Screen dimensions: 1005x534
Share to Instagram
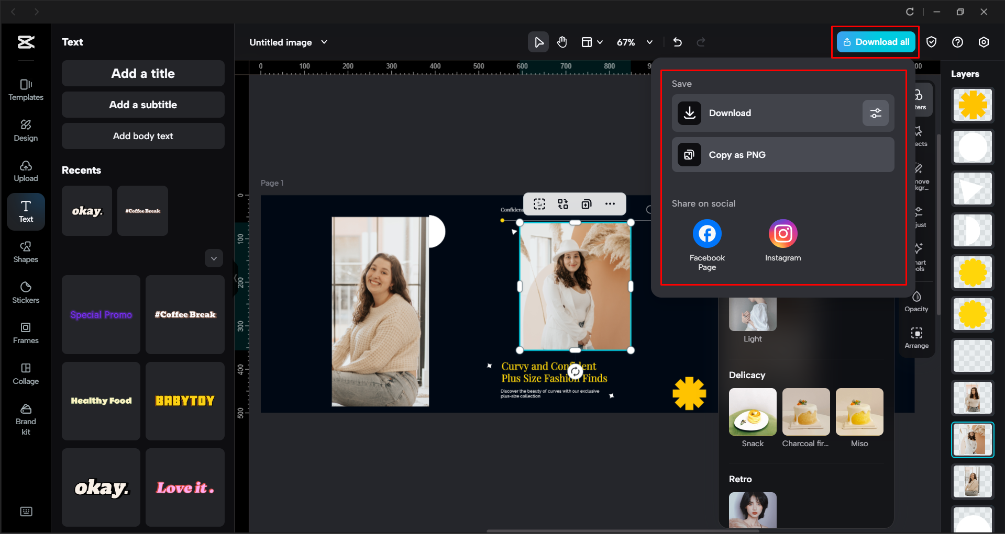click(x=782, y=234)
